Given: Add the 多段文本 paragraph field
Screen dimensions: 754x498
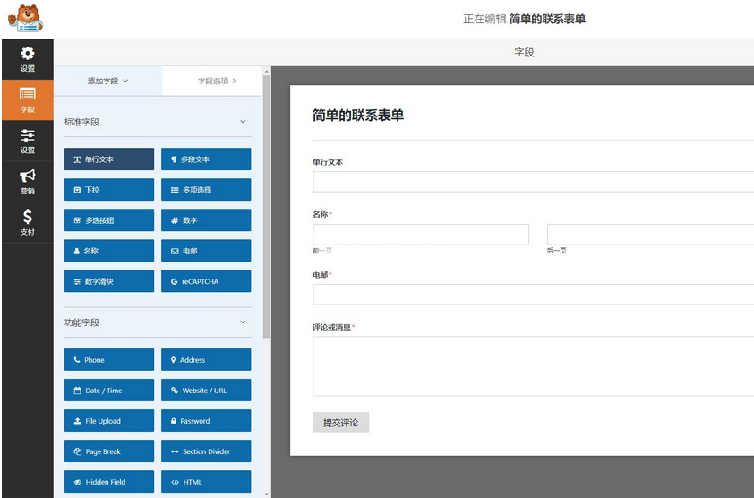Looking at the screenshot, I should 206,159.
